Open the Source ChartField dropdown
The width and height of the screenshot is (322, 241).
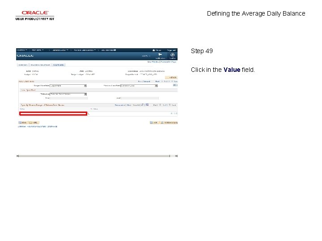click(139, 86)
